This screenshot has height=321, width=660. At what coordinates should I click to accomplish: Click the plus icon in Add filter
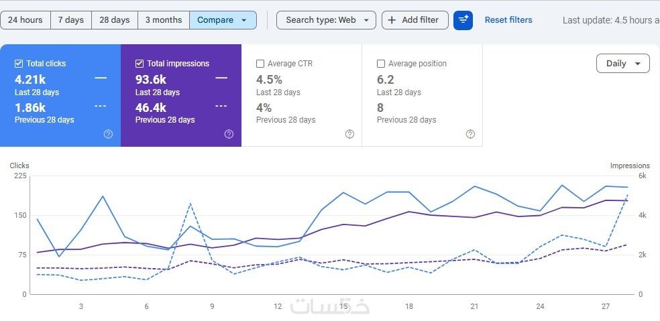coord(392,20)
